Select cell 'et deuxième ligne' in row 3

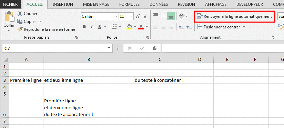(x=89, y=80)
